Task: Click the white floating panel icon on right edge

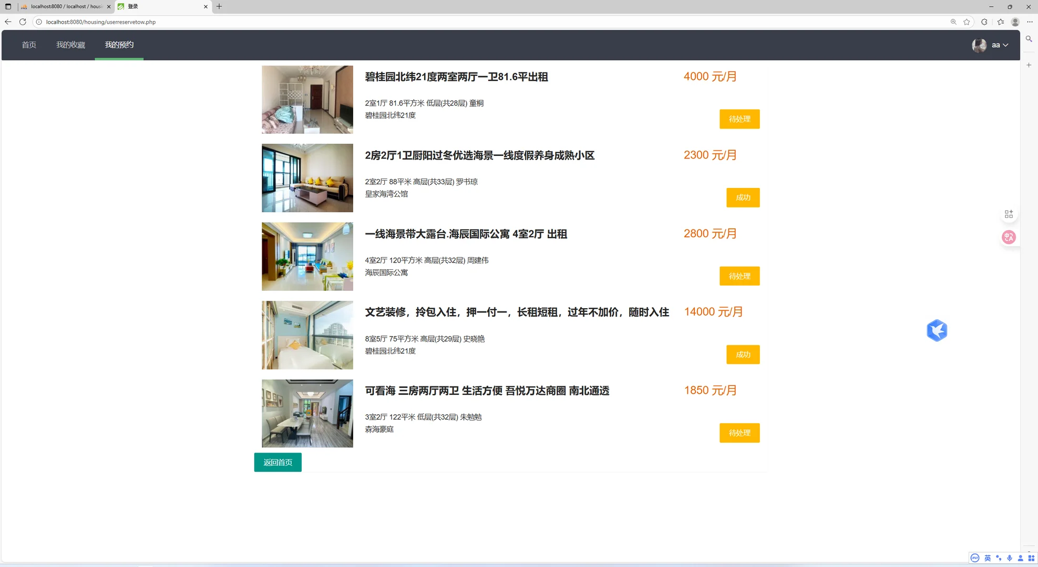Action: tap(1009, 214)
